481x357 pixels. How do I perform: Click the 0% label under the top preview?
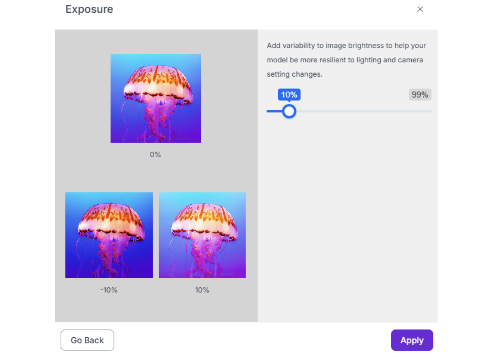tap(155, 155)
